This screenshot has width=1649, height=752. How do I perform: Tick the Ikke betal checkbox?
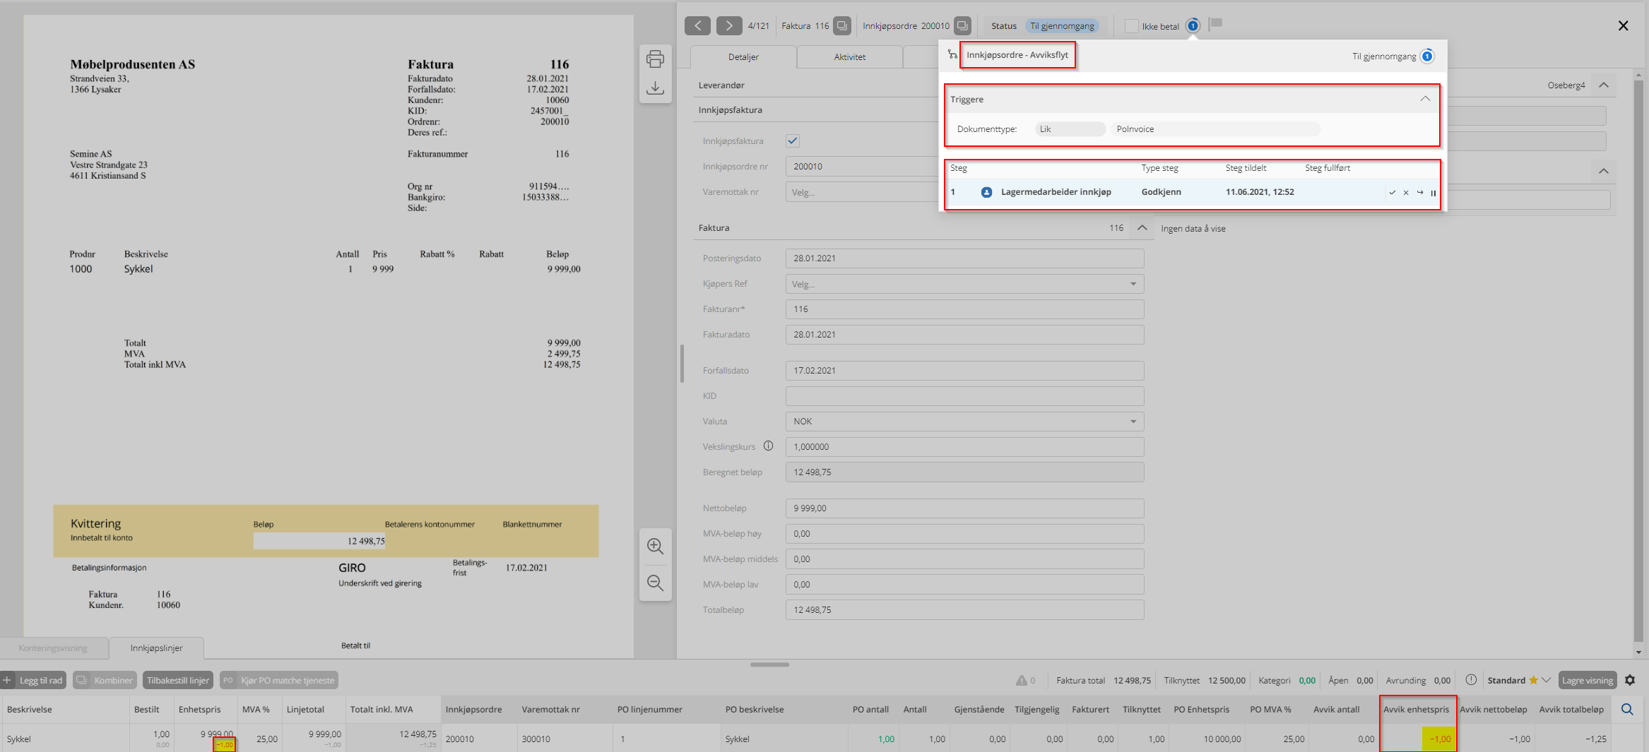click(x=1131, y=26)
